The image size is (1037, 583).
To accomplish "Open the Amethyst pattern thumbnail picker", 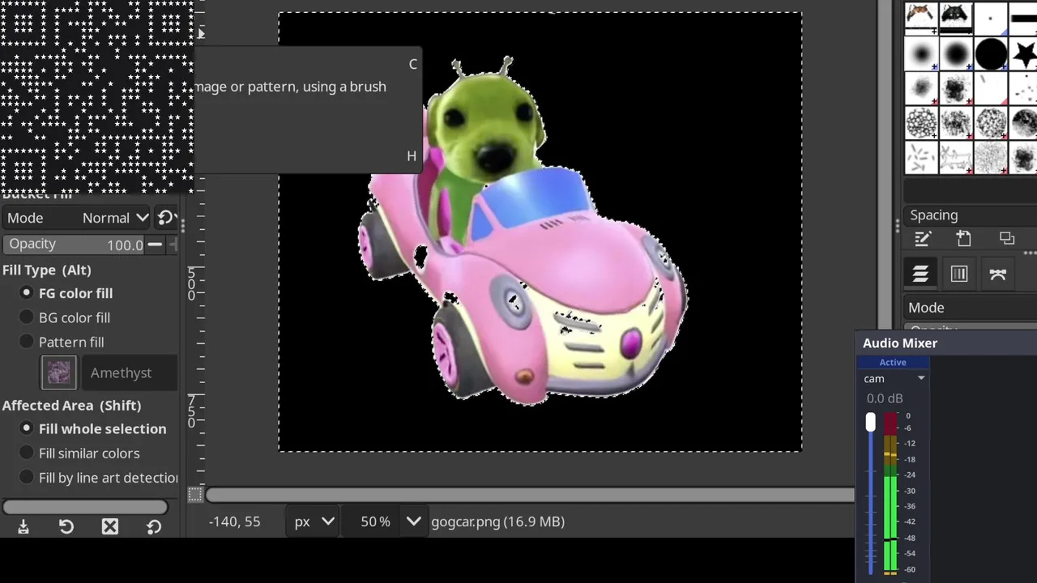I will tap(59, 372).
